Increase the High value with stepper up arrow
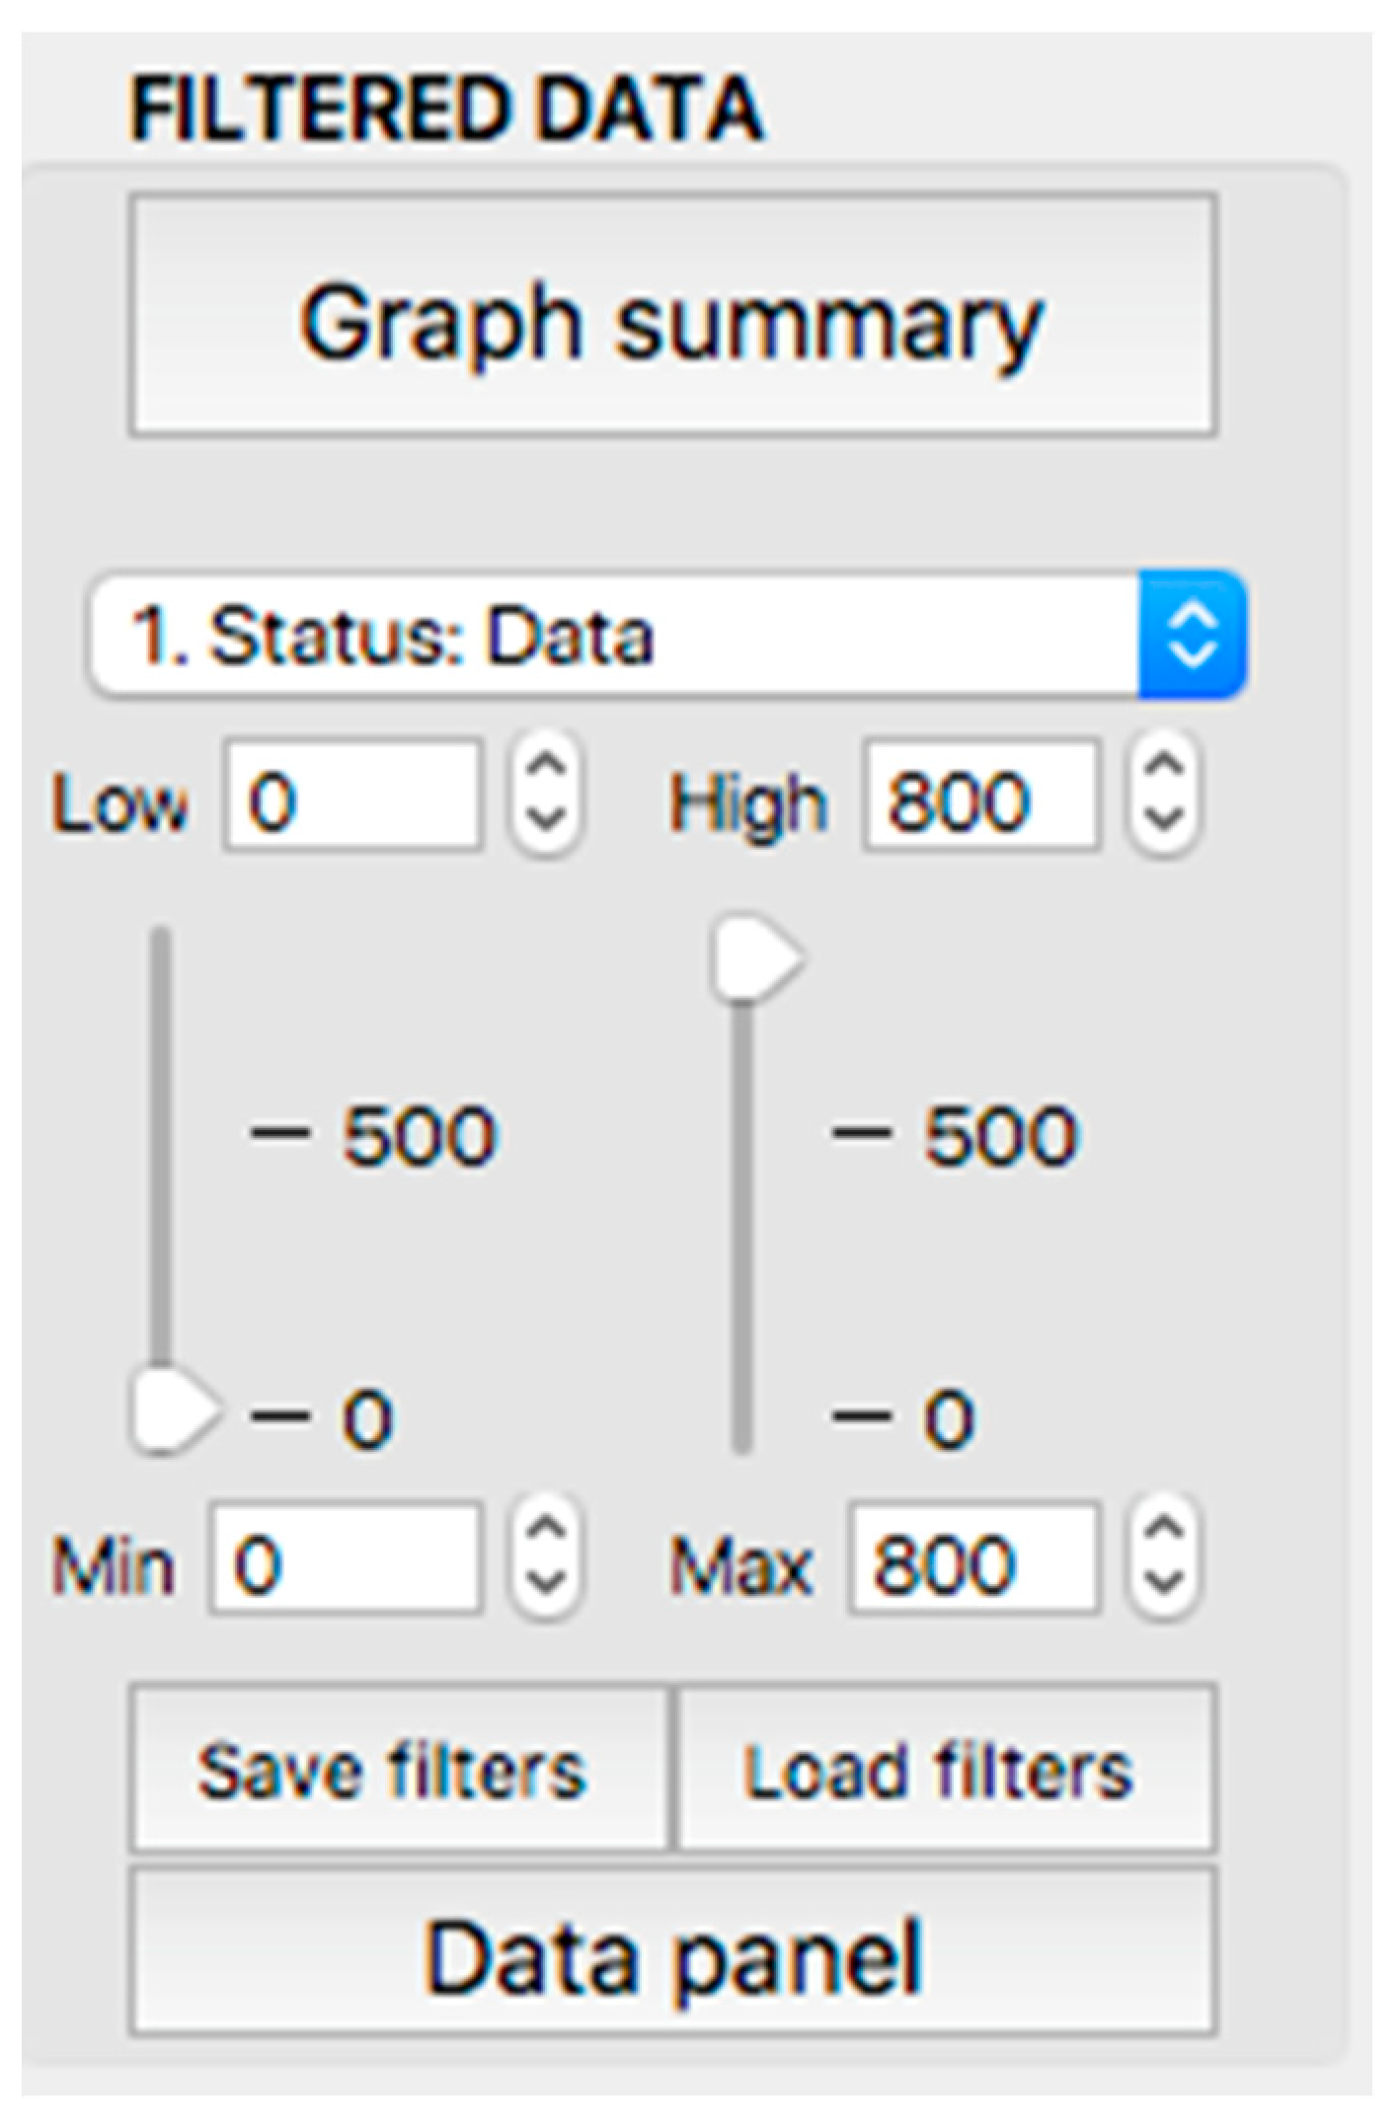This screenshot has height=2123, width=1398. click(1164, 769)
